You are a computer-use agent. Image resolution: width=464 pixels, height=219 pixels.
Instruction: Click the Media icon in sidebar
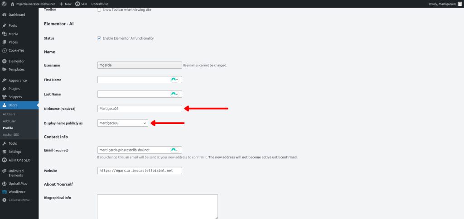click(x=4, y=34)
